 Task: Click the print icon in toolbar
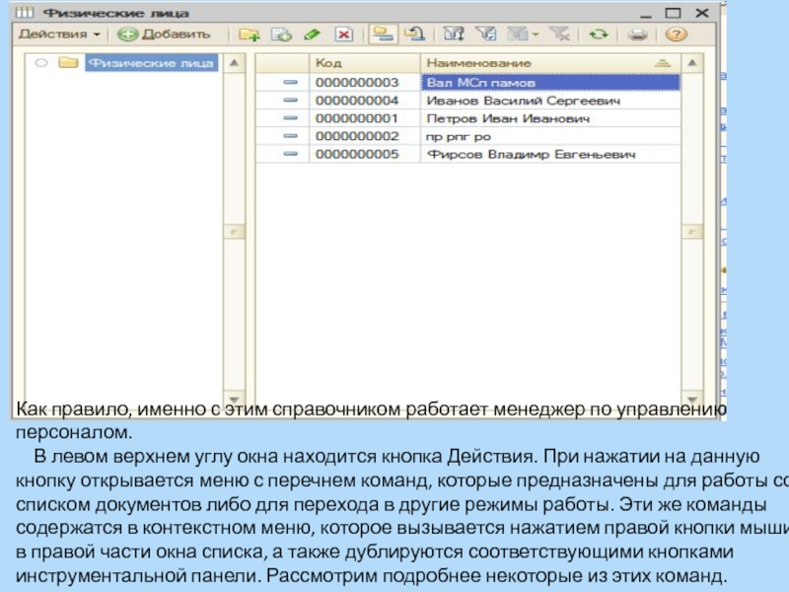click(x=638, y=34)
